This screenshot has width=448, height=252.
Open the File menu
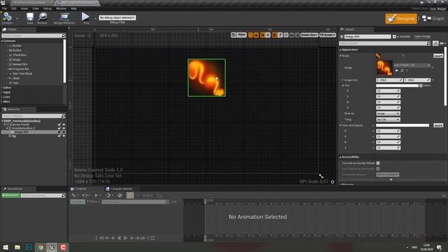tap(5, 8)
